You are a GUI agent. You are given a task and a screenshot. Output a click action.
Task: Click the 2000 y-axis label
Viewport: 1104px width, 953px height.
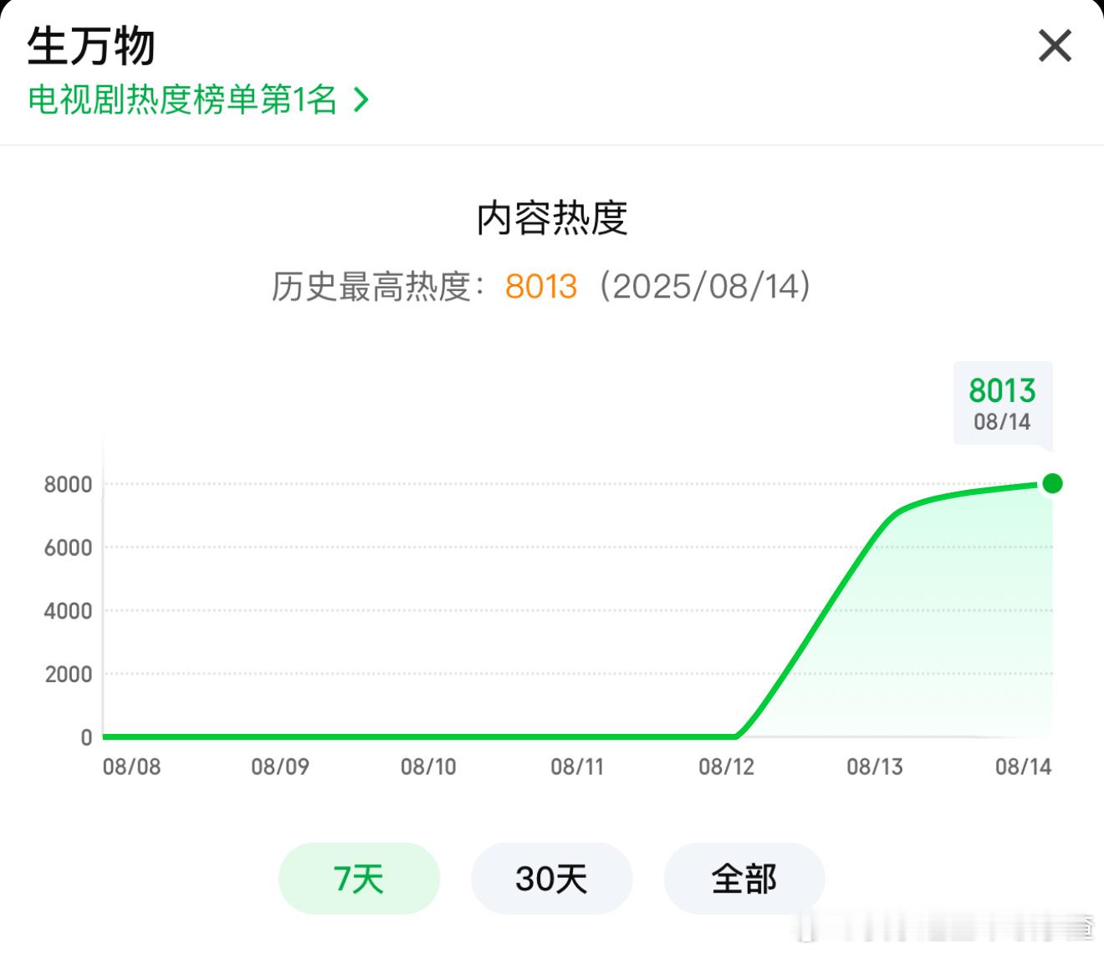tap(69, 675)
